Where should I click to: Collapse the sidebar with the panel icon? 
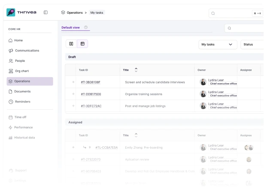46,12
